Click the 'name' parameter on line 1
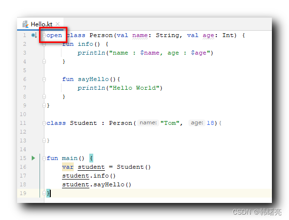The image size is (289, 220). click(140, 35)
